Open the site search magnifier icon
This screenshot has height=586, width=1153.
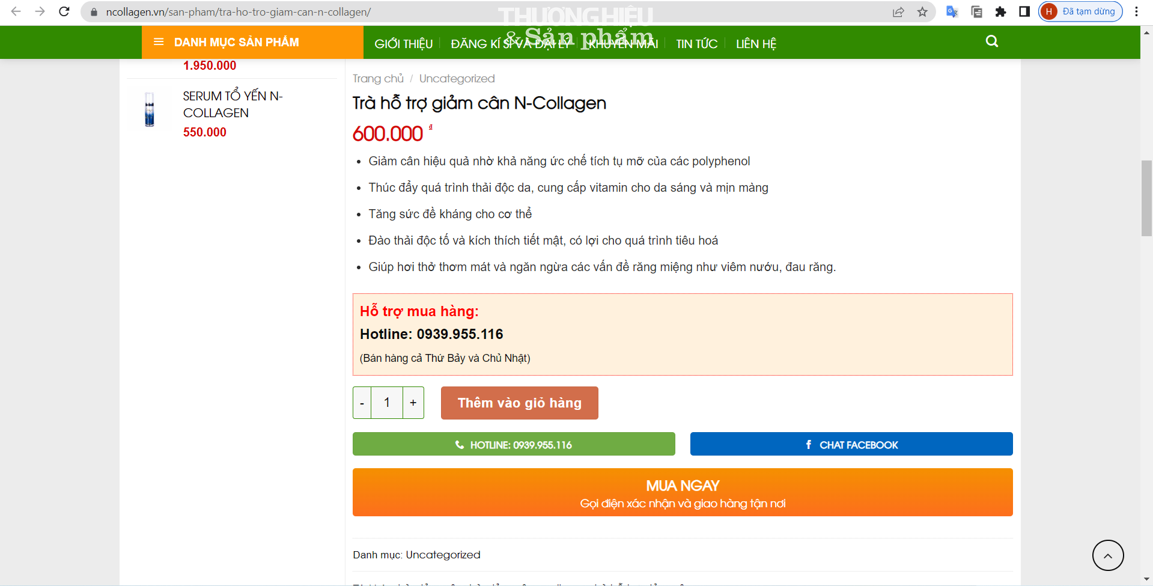point(991,41)
